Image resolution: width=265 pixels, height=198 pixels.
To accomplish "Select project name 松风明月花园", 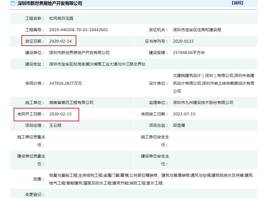I will click(x=61, y=18).
